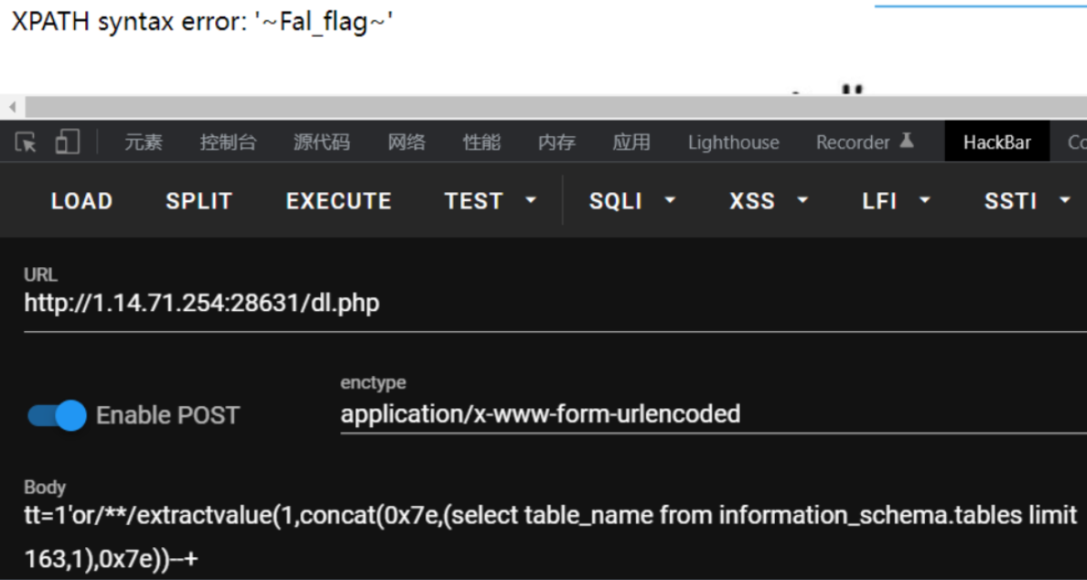
Task: Open the 性能 tab
Action: [x=482, y=142]
